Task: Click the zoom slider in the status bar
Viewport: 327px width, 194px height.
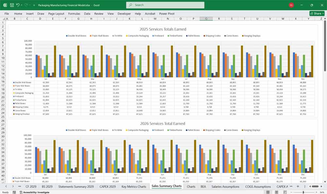Action: (304, 192)
